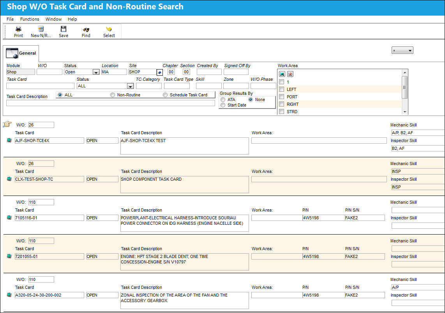Click the Select toolbar icon

click(109, 29)
